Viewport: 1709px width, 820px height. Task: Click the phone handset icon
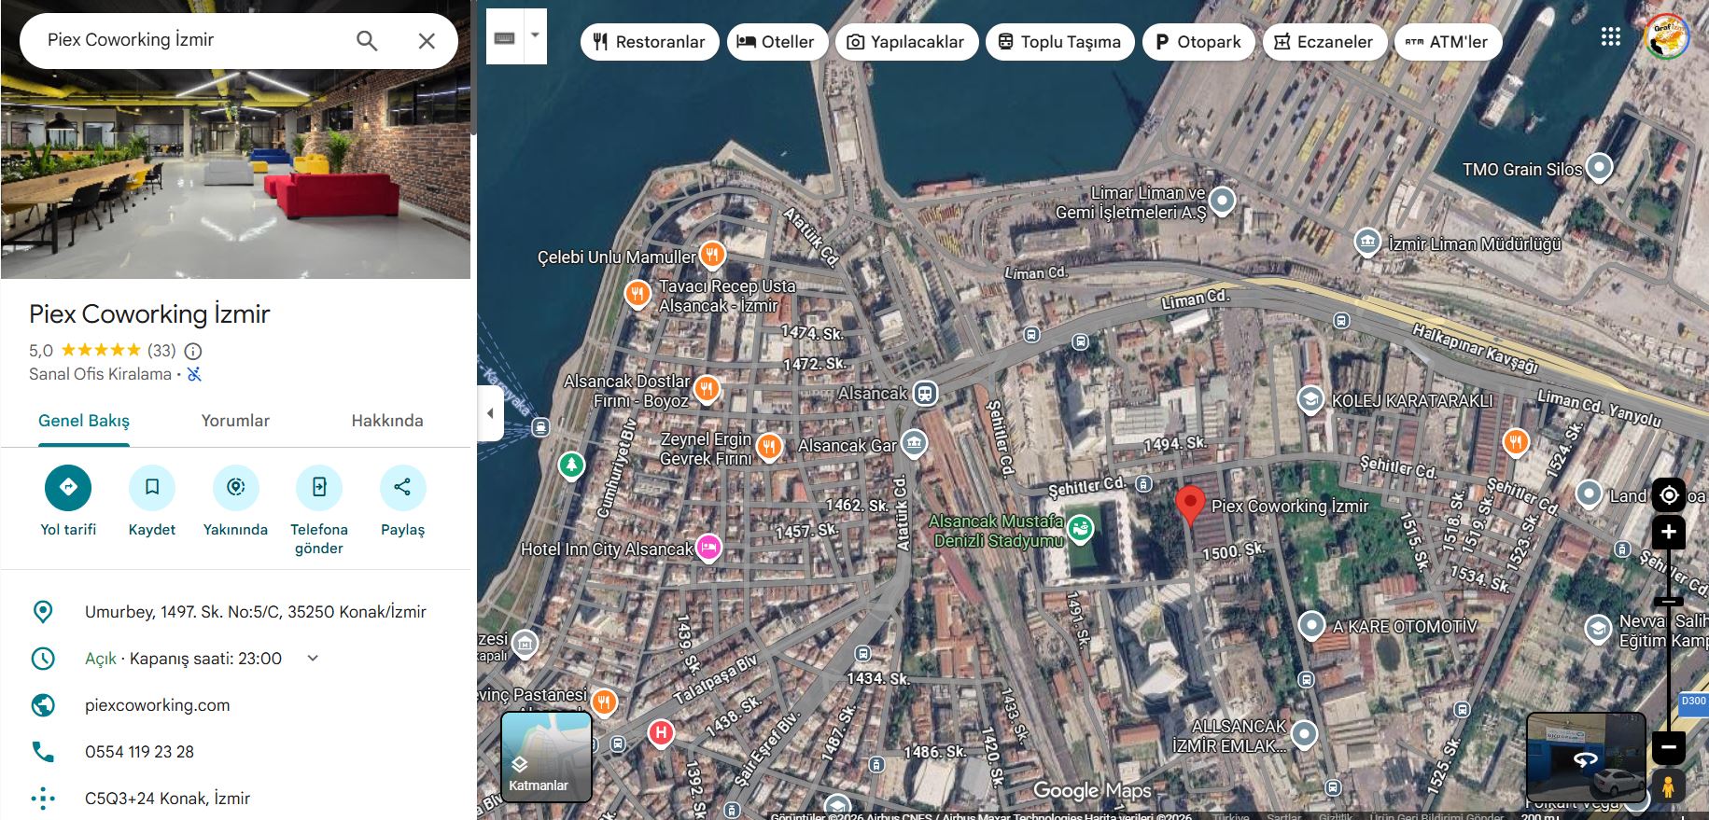[43, 752]
